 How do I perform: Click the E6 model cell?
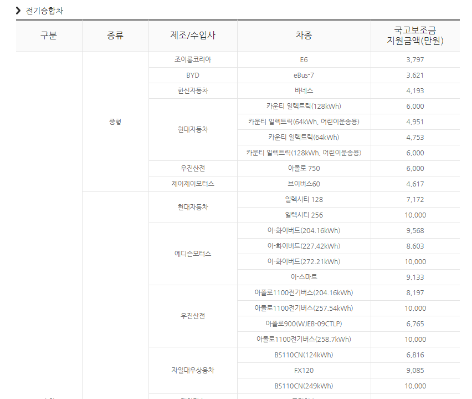[x=304, y=60]
